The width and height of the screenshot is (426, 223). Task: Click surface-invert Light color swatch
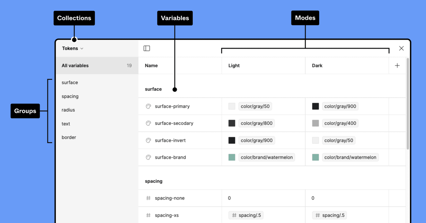[x=232, y=140]
